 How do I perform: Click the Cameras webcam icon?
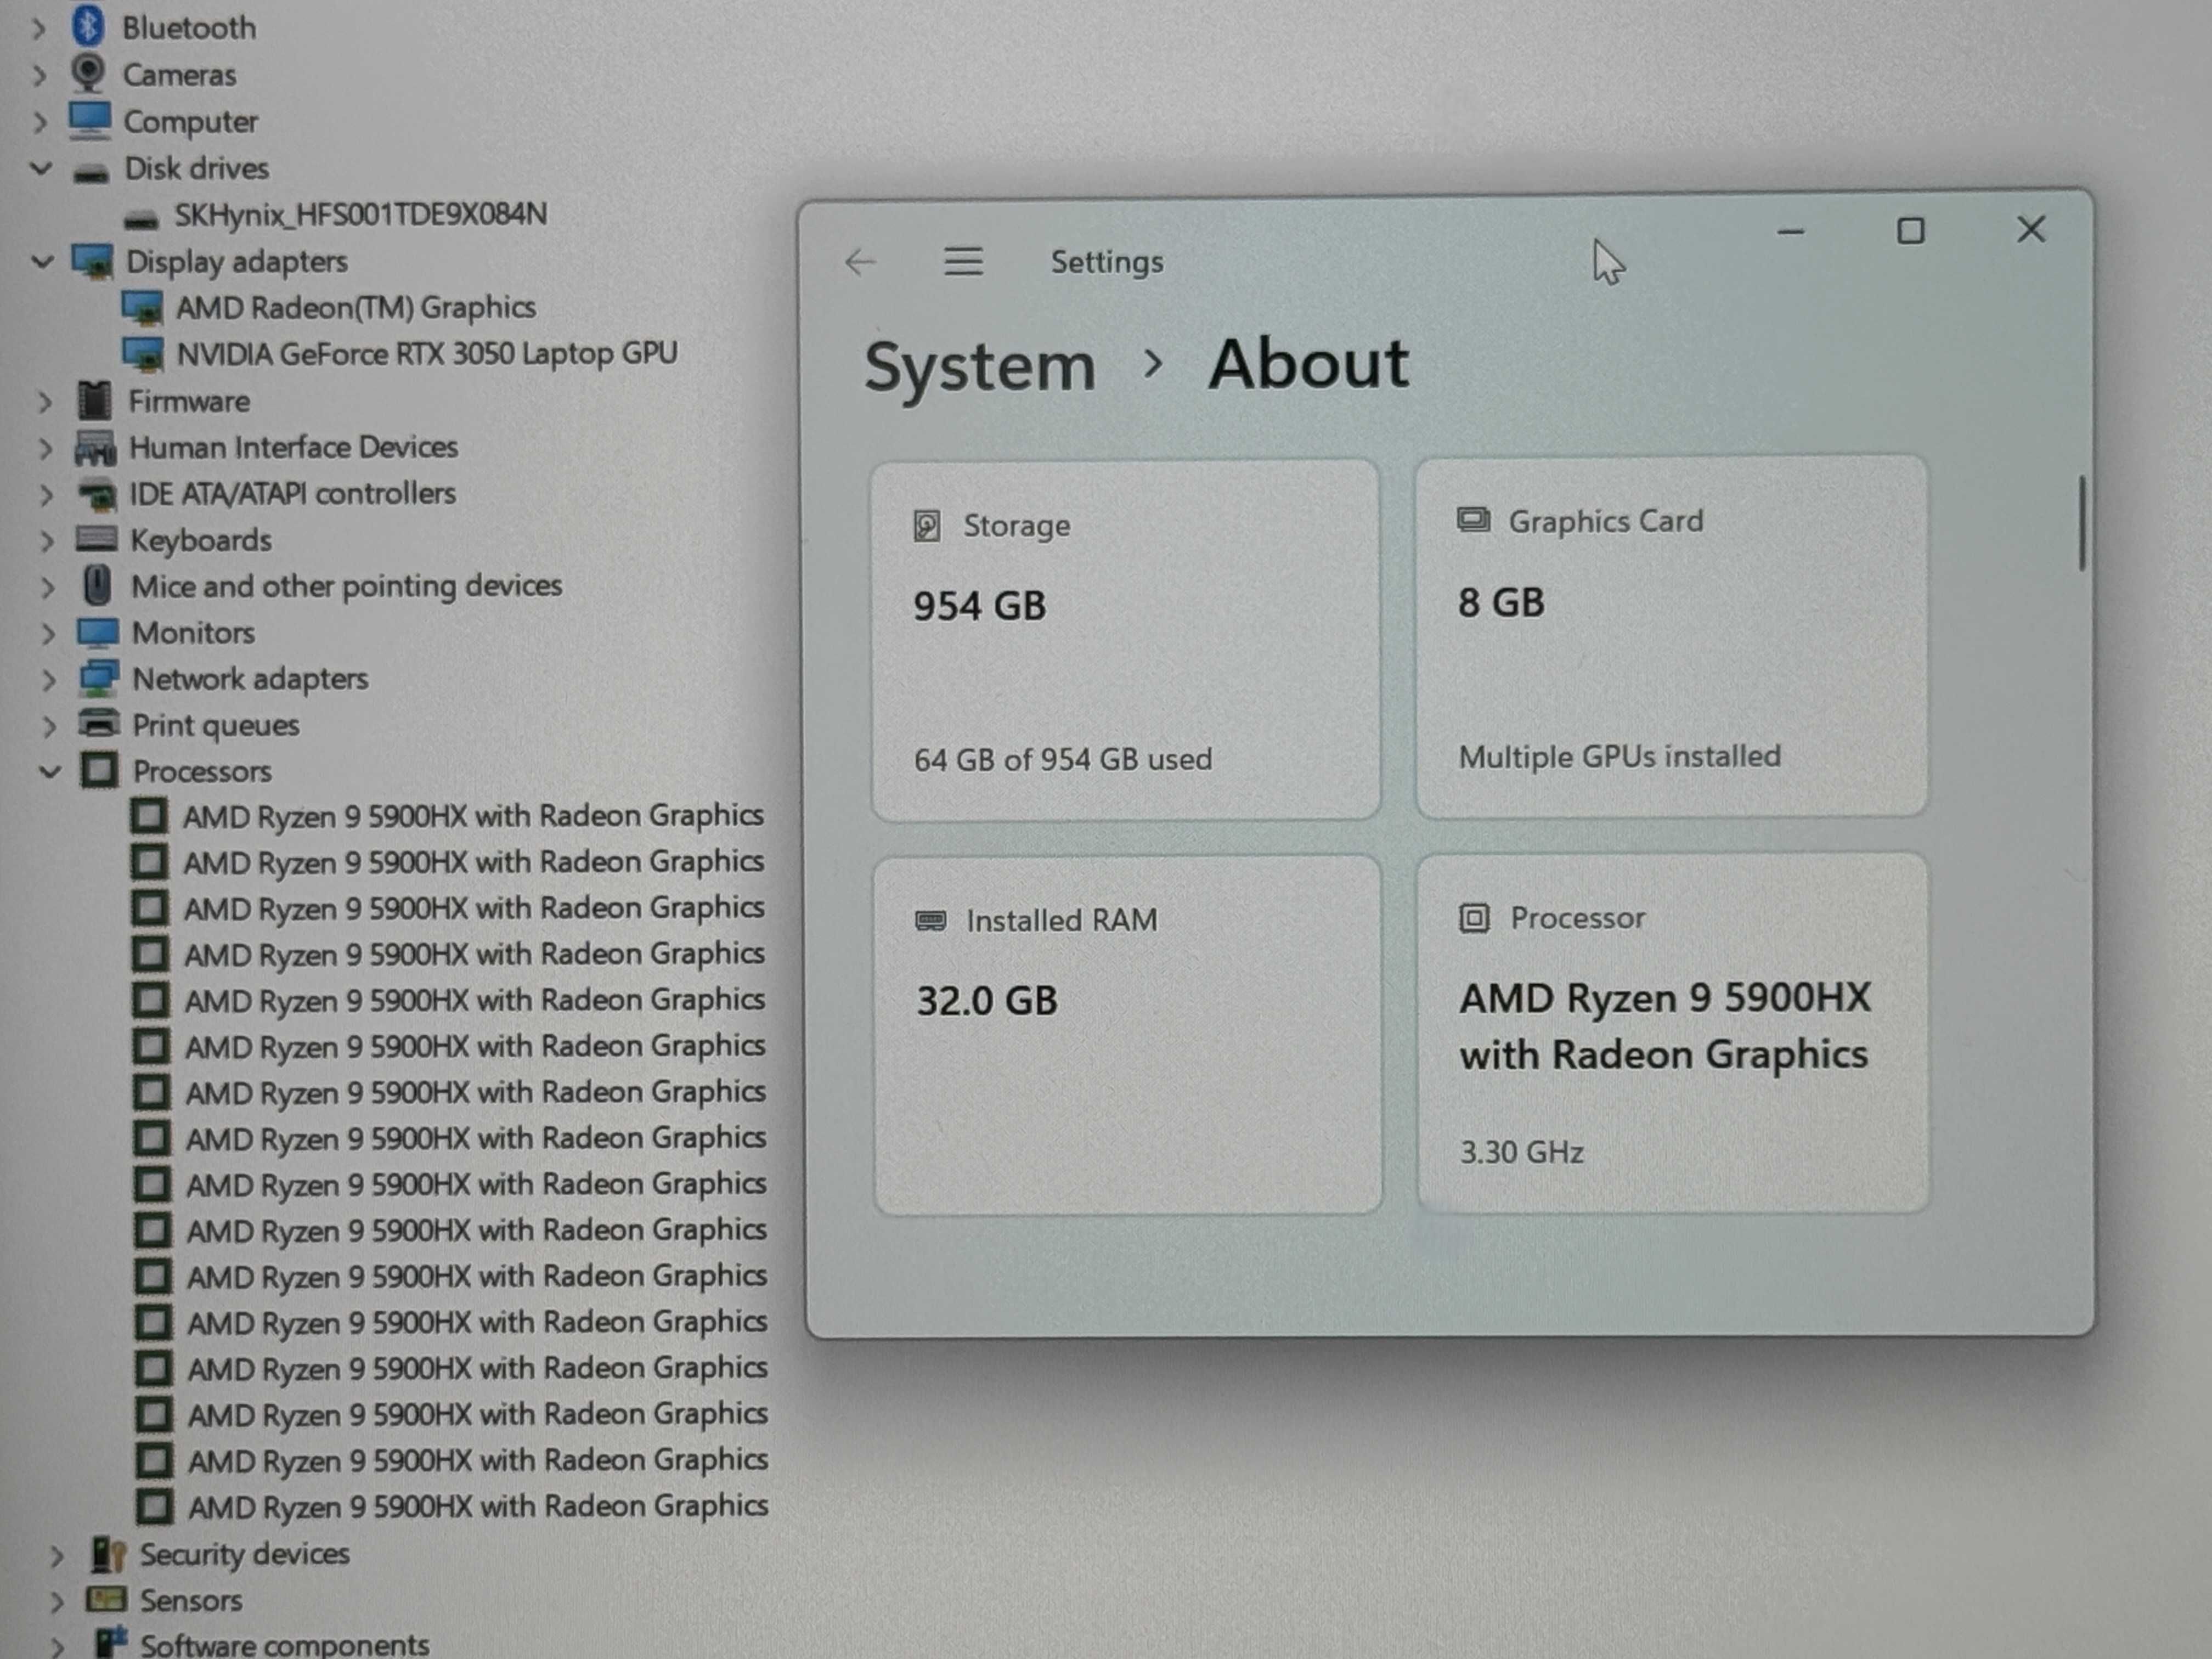pyautogui.click(x=89, y=73)
